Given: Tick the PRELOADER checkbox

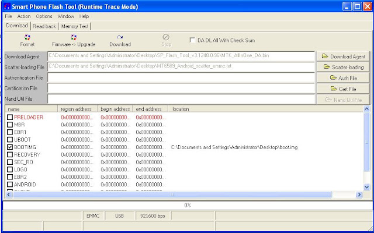Looking at the screenshot, I should (10, 117).
